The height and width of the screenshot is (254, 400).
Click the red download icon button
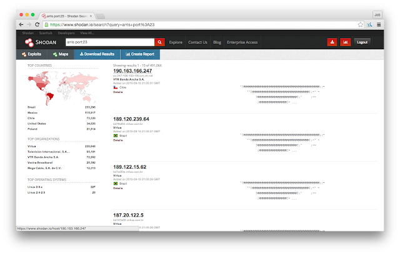point(332,42)
